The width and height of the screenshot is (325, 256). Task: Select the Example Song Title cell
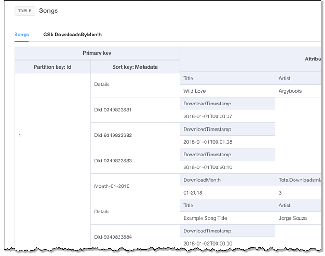(206, 218)
